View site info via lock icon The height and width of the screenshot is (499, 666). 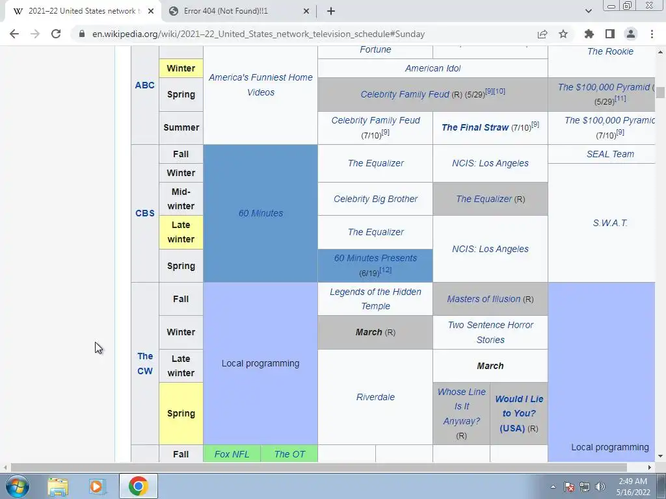[82, 34]
